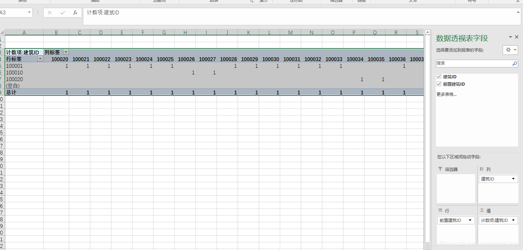Screen dimensions: 523x250
Task: Select column A header
Action: click(24, 32)
